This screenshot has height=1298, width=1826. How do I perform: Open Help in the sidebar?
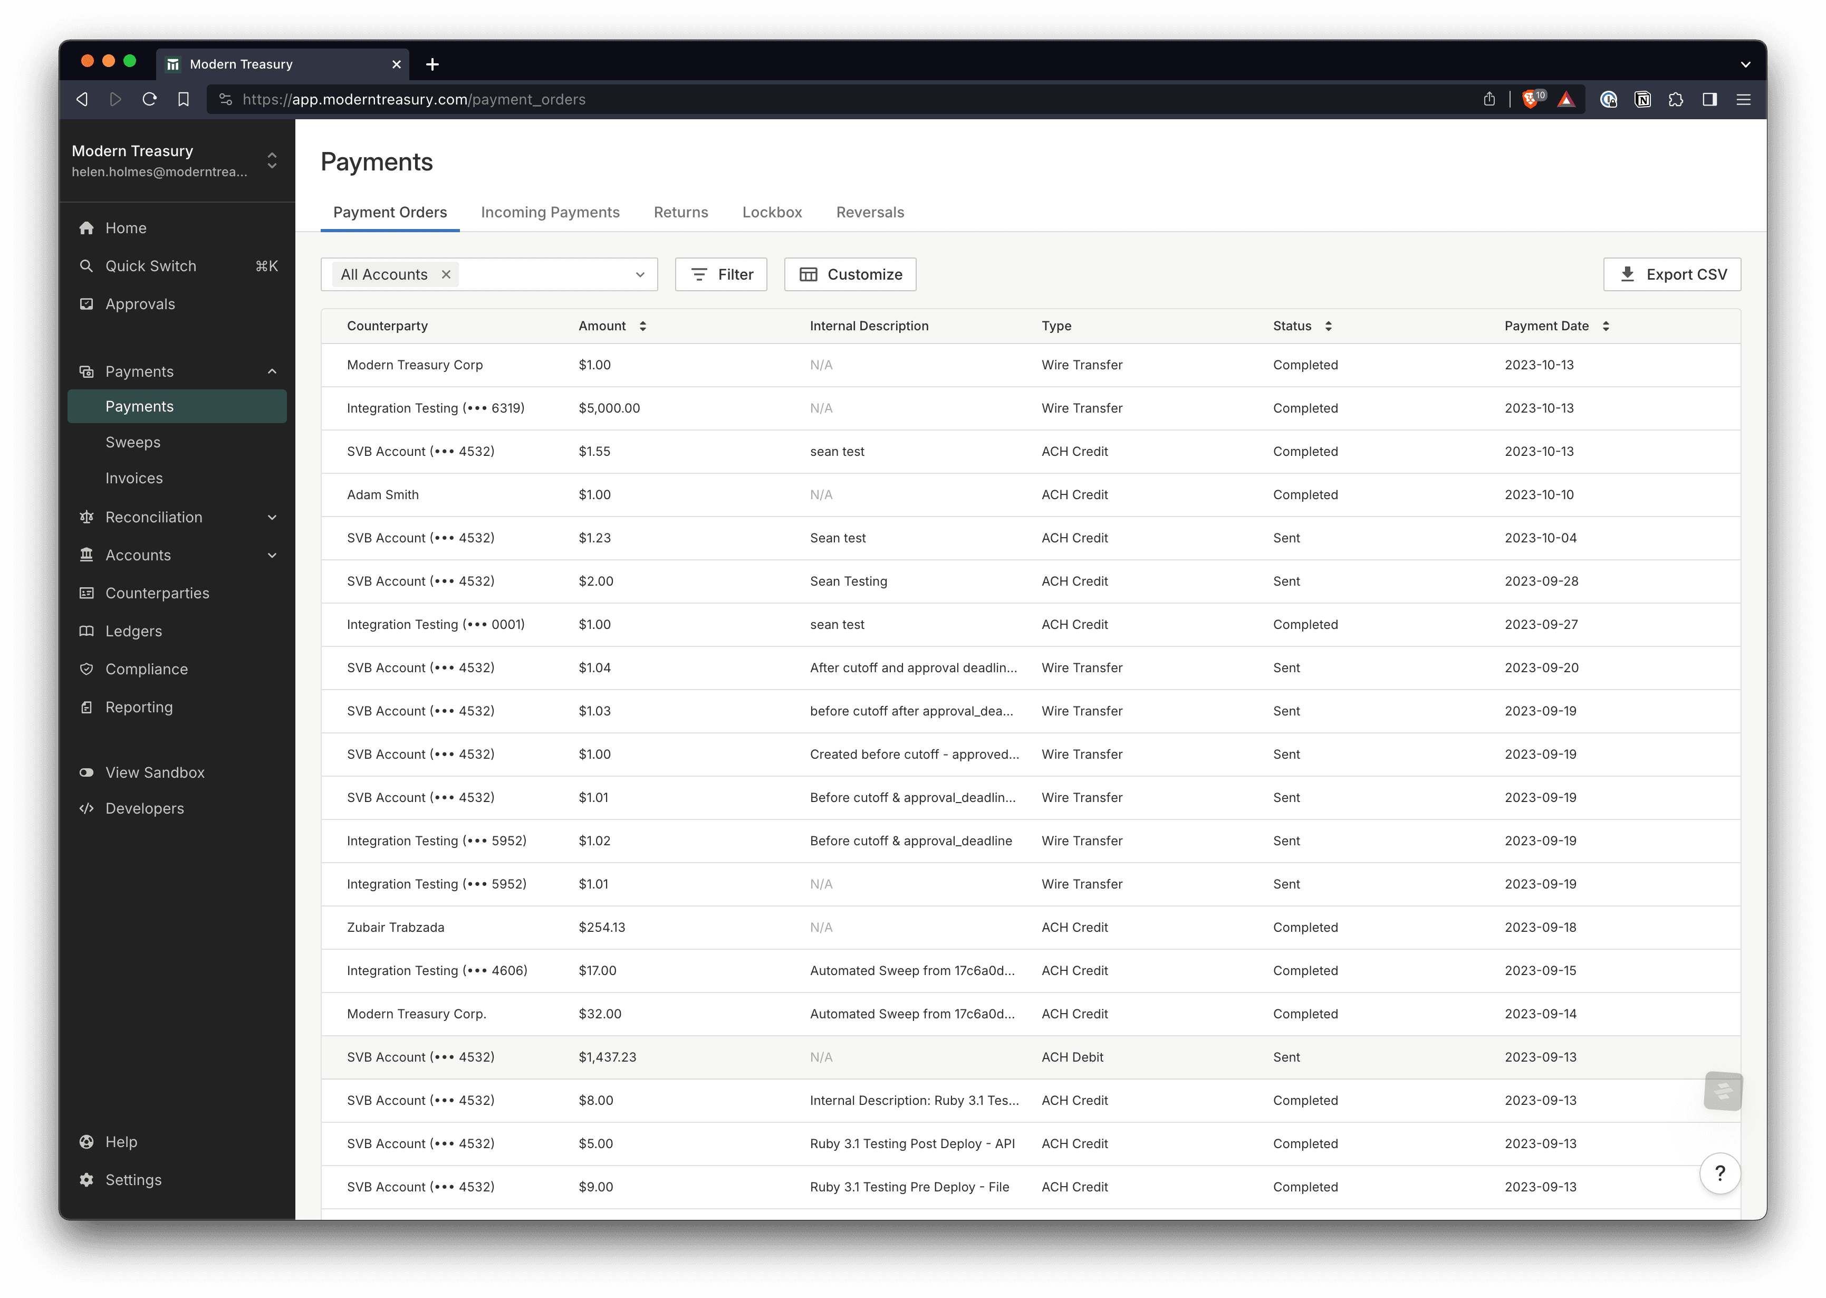(177, 1142)
